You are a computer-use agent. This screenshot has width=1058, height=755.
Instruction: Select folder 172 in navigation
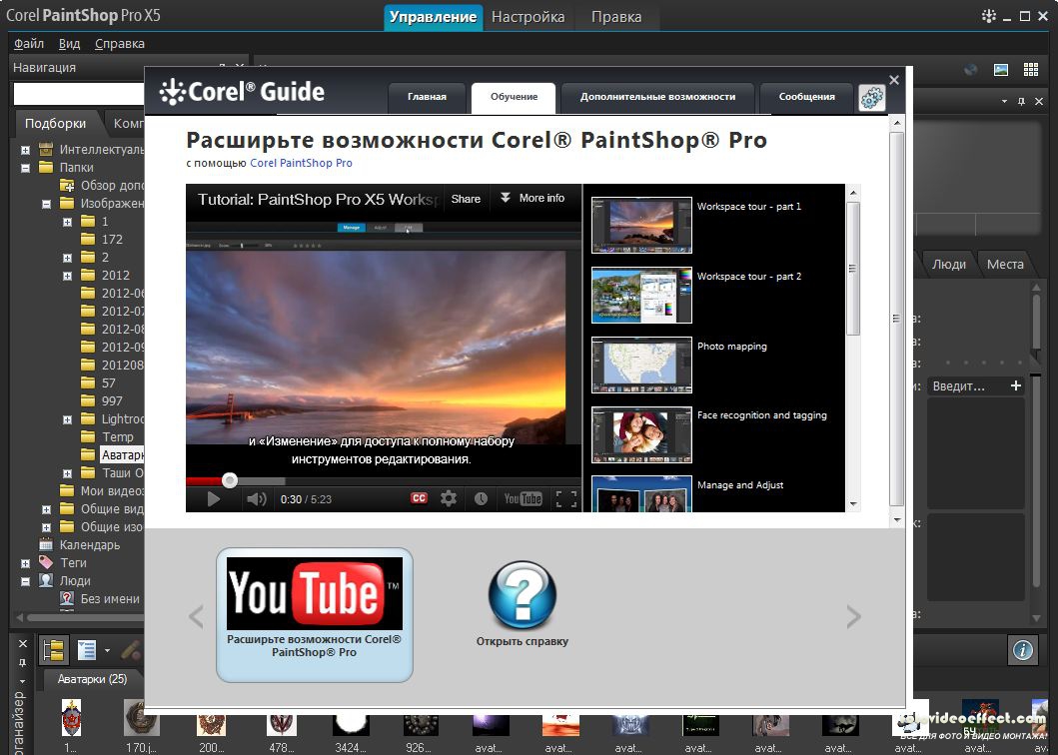112,240
